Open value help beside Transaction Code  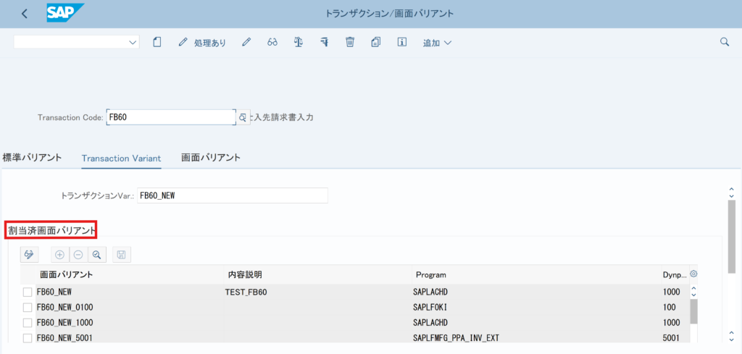coord(243,117)
